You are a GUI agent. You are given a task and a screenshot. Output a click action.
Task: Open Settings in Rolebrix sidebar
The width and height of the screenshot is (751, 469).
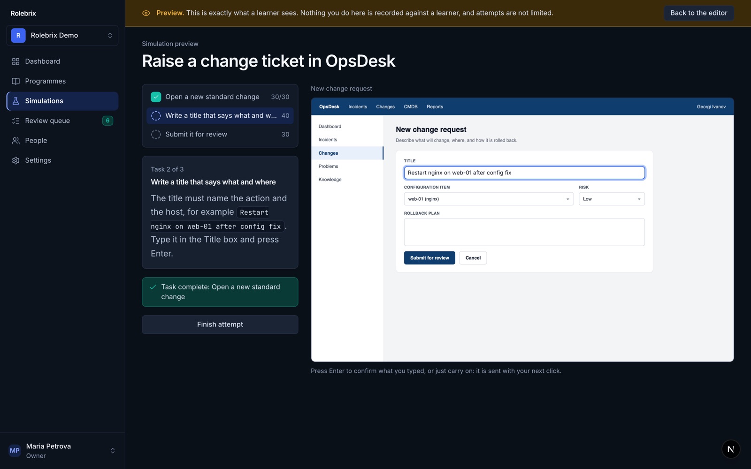pos(62,160)
